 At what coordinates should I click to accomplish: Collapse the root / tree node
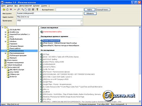(x=3, y=27)
